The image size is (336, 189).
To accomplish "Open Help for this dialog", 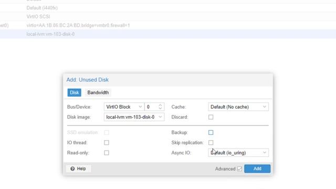I will click(x=78, y=169).
